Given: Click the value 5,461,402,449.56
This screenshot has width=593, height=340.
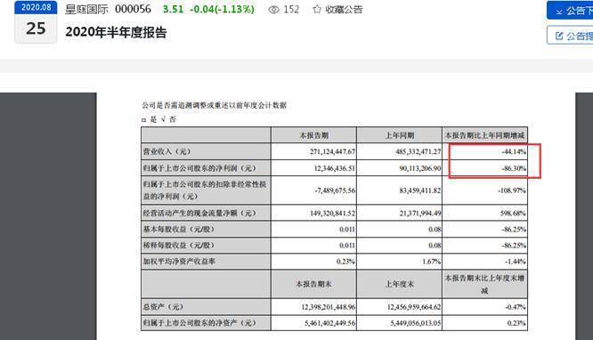Looking at the screenshot, I should point(330,323).
